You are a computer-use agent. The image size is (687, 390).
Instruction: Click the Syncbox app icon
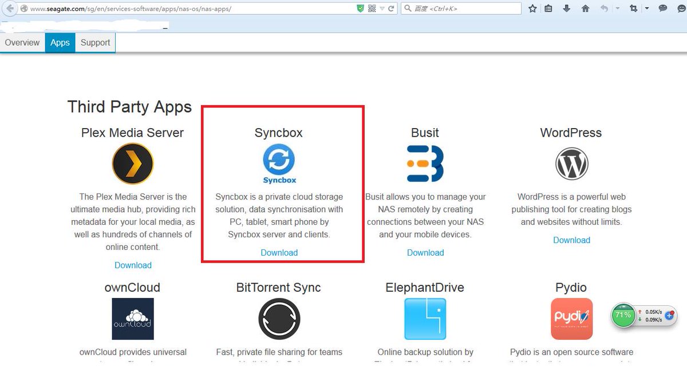pos(279,164)
